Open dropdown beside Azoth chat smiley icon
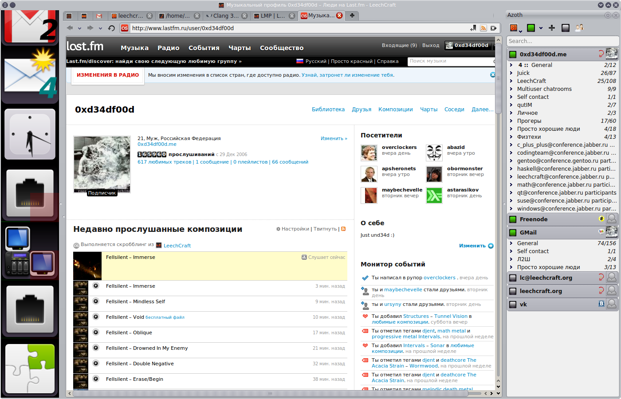 tap(521, 31)
